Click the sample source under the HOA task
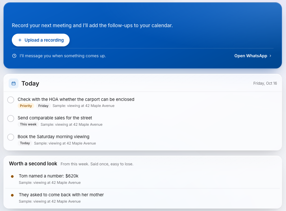Screen dimensions: 286x211 click(x=83, y=106)
